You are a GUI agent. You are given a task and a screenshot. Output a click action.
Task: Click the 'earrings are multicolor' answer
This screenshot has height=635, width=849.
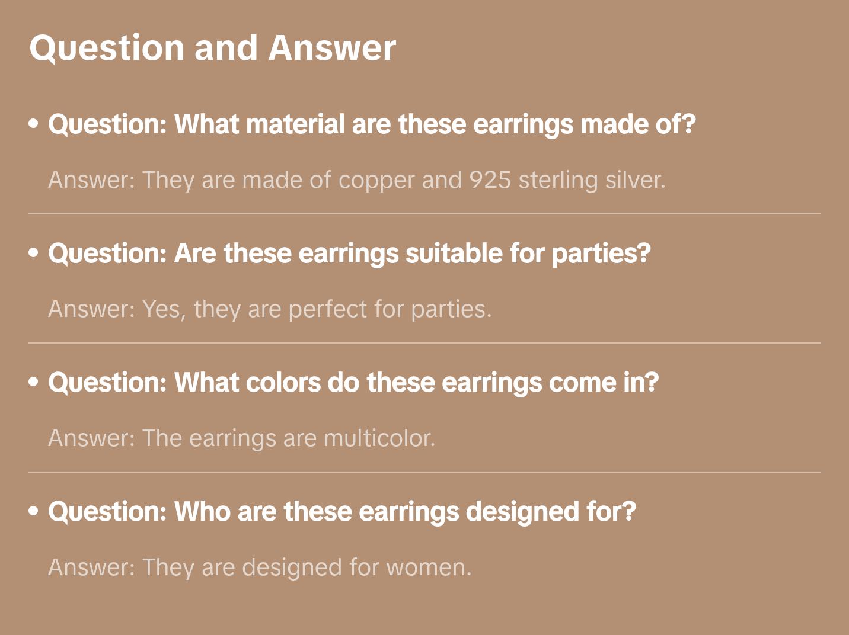(x=241, y=438)
